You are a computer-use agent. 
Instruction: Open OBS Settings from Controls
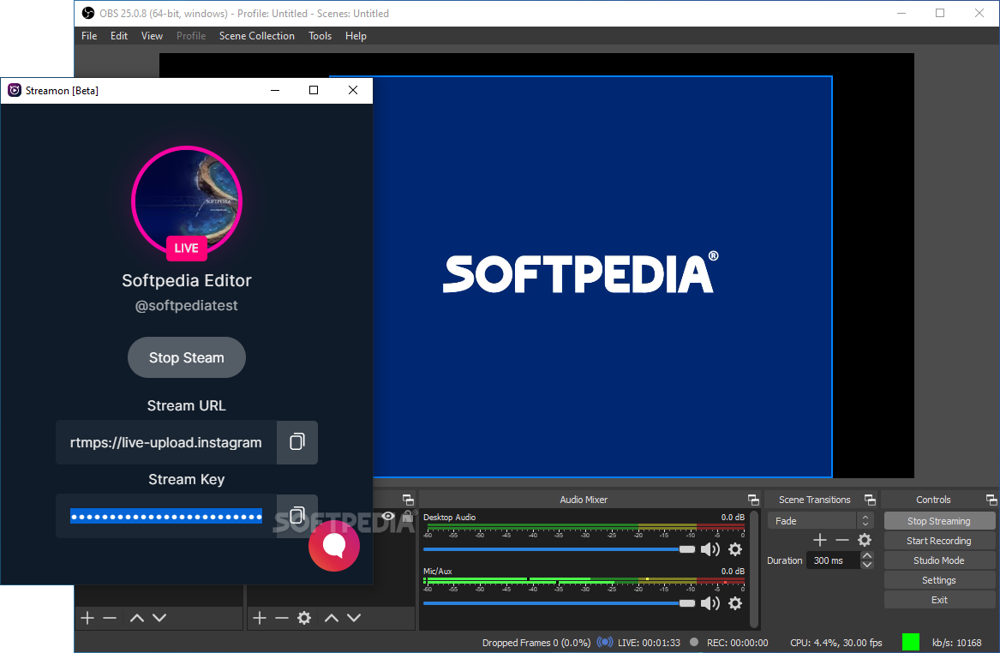(x=939, y=580)
